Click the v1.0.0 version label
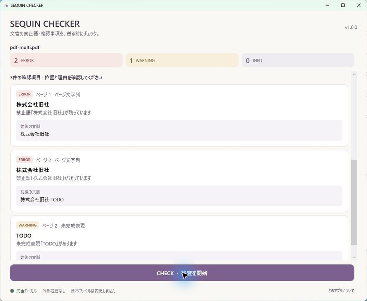Image resolution: width=367 pixels, height=301 pixels. (351, 27)
